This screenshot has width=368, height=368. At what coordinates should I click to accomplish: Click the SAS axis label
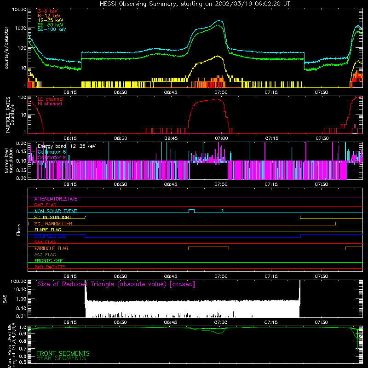pyautogui.click(x=5, y=299)
